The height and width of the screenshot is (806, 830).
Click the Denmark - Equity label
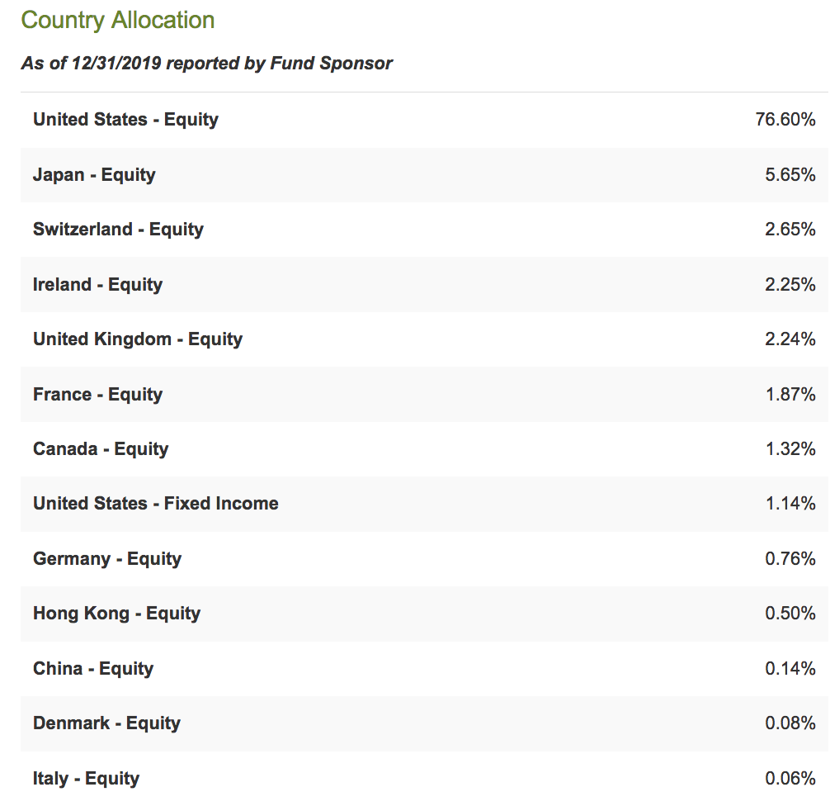pos(106,723)
